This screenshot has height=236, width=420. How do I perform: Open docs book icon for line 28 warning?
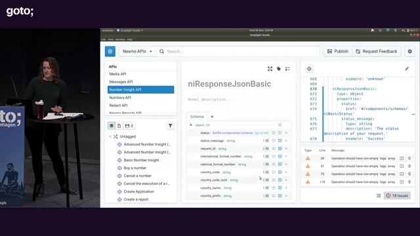(x=402, y=159)
